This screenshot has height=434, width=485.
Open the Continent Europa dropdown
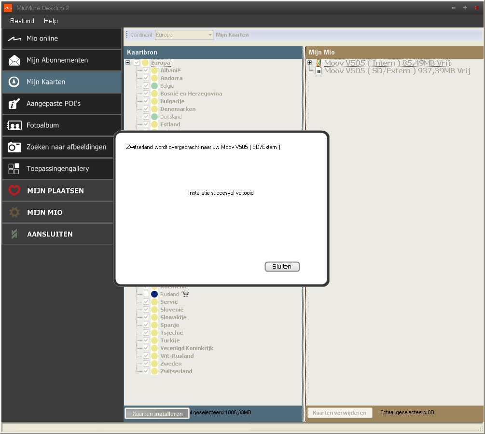pos(184,35)
